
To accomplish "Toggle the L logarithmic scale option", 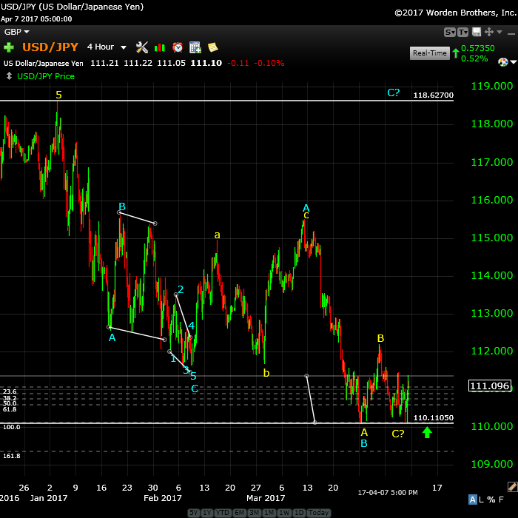I will click(481, 499).
